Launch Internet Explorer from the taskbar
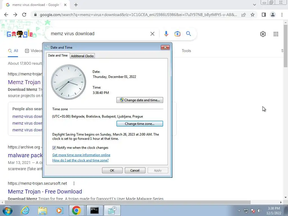288x216 pixels. point(25,210)
